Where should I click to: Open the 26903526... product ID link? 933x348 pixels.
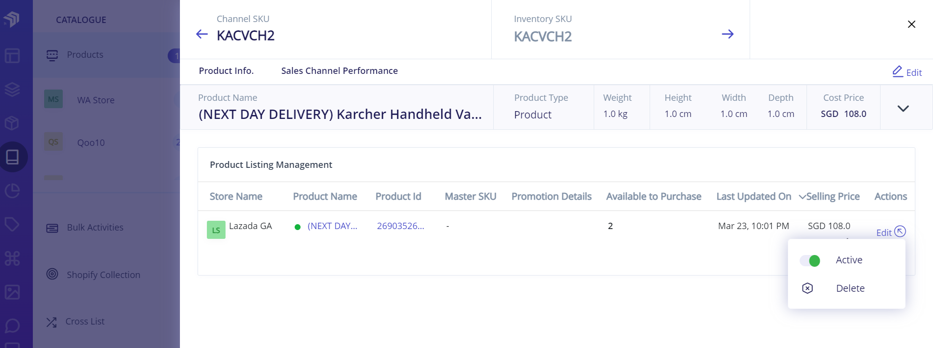click(x=401, y=226)
